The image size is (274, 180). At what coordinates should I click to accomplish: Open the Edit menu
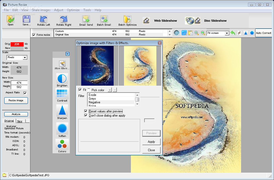15,10
